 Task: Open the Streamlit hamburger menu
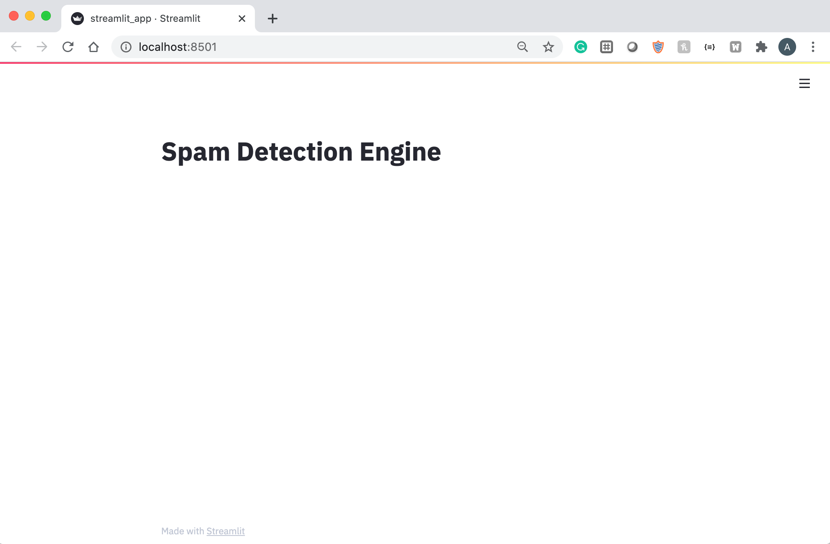[804, 83]
